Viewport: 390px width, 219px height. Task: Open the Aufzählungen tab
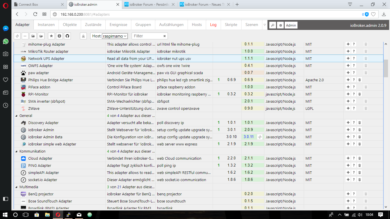[x=171, y=25]
